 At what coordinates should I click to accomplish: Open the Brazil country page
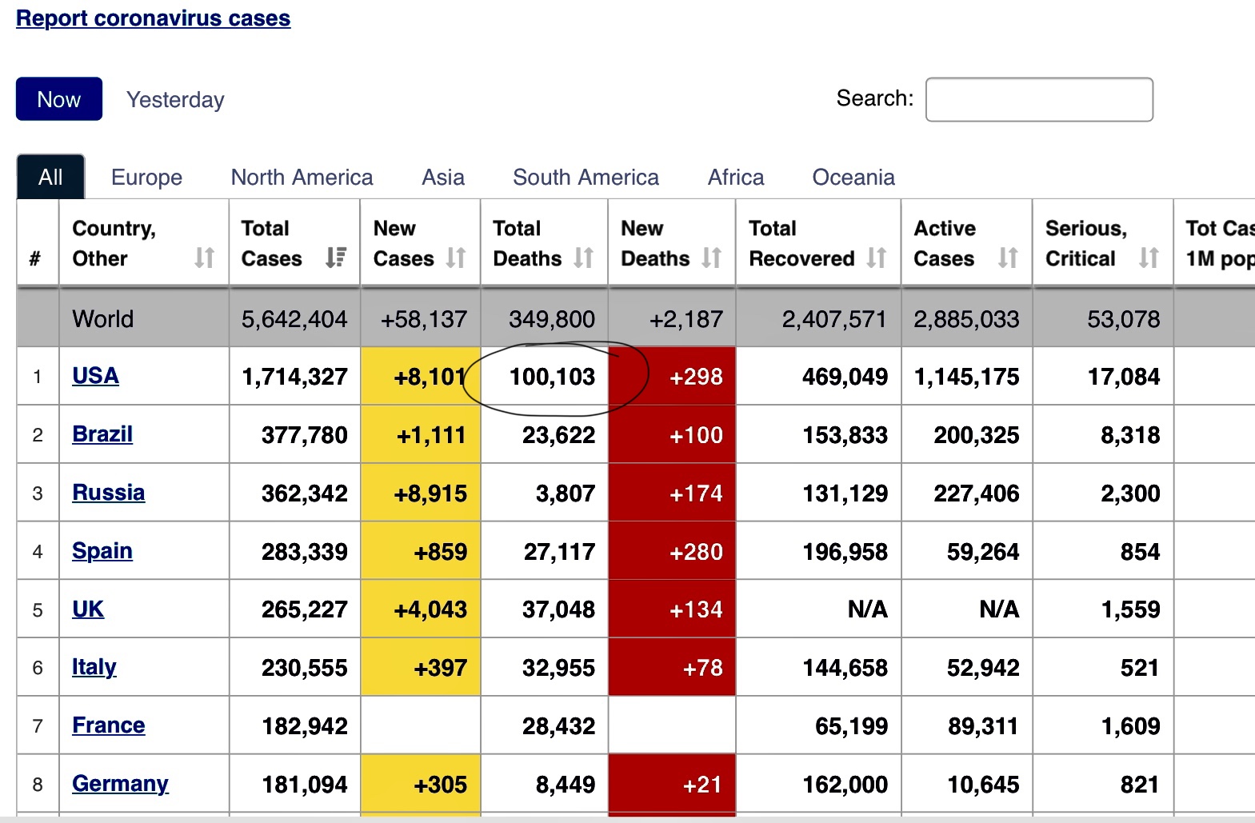[102, 434]
